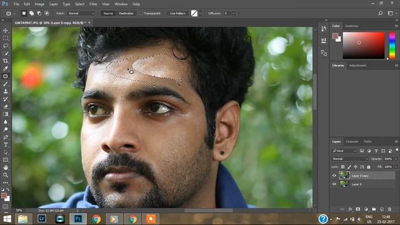Open the Diffusion value dropdown
400x225 pixels.
tap(234, 13)
